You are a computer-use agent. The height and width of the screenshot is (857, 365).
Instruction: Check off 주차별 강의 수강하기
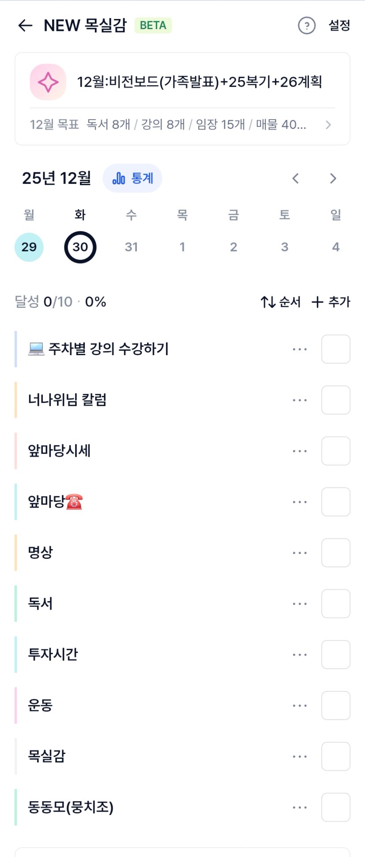[335, 349]
